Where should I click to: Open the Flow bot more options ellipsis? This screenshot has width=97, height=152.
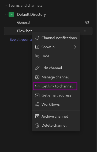pos(86,31)
